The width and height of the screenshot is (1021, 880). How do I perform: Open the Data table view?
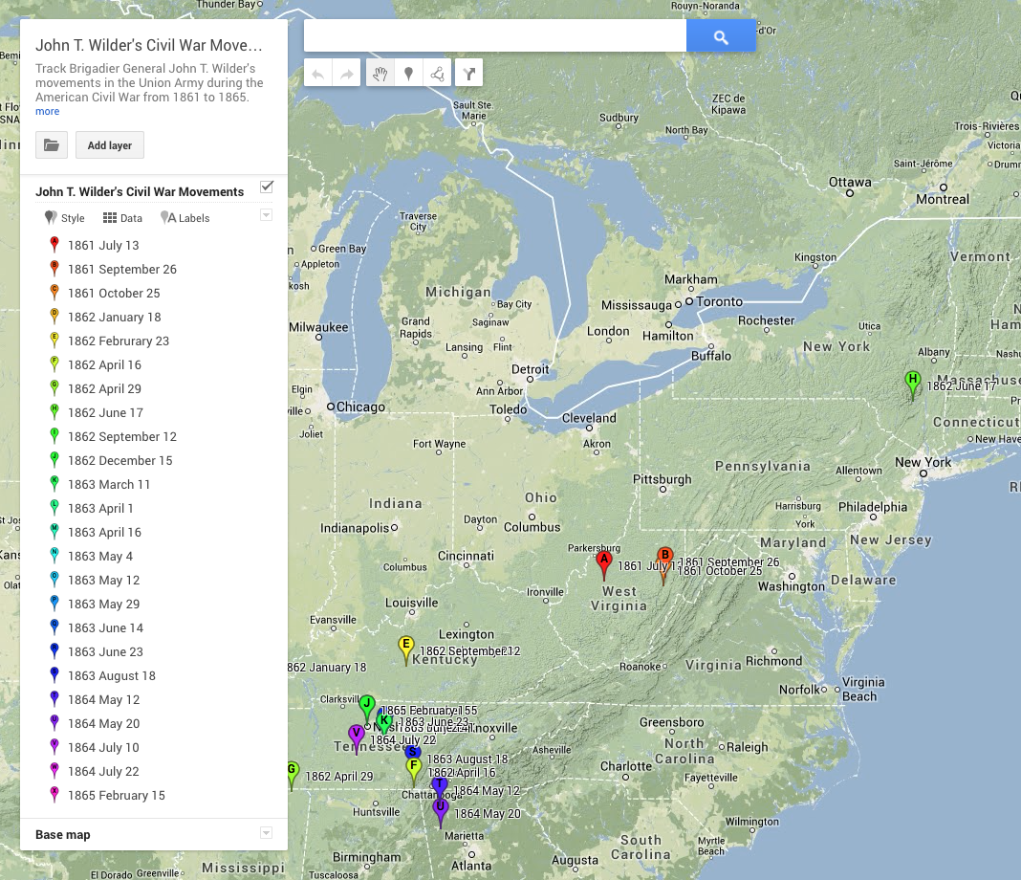pos(122,218)
